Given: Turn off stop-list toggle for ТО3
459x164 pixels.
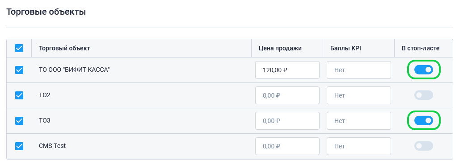Looking at the screenshot, I should coord(424,120).
